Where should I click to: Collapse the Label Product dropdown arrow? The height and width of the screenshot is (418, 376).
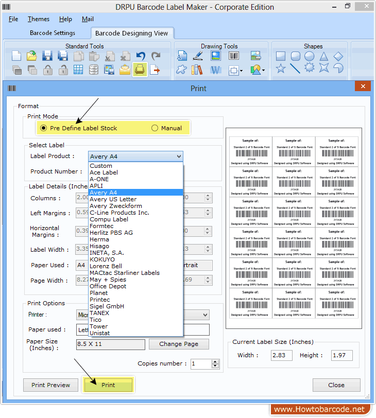coord(178,156)
